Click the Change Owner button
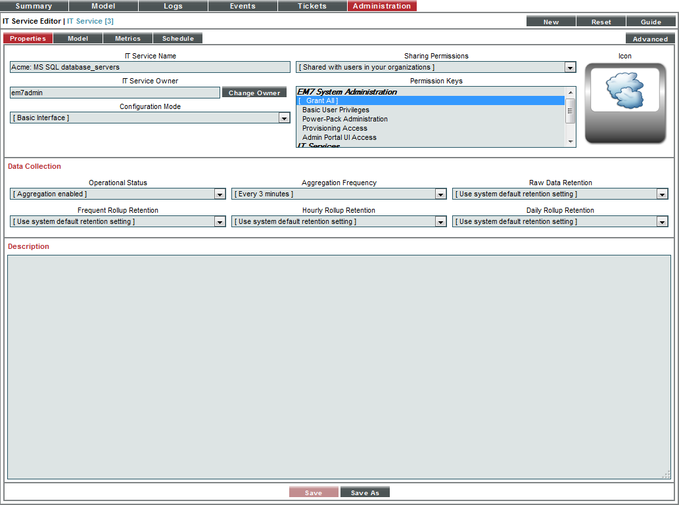679x505 pixels. pos(254,92)
